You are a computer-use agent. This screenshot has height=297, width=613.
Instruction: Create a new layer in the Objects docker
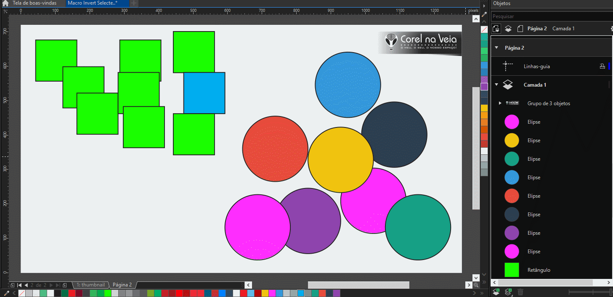(496, 291)
